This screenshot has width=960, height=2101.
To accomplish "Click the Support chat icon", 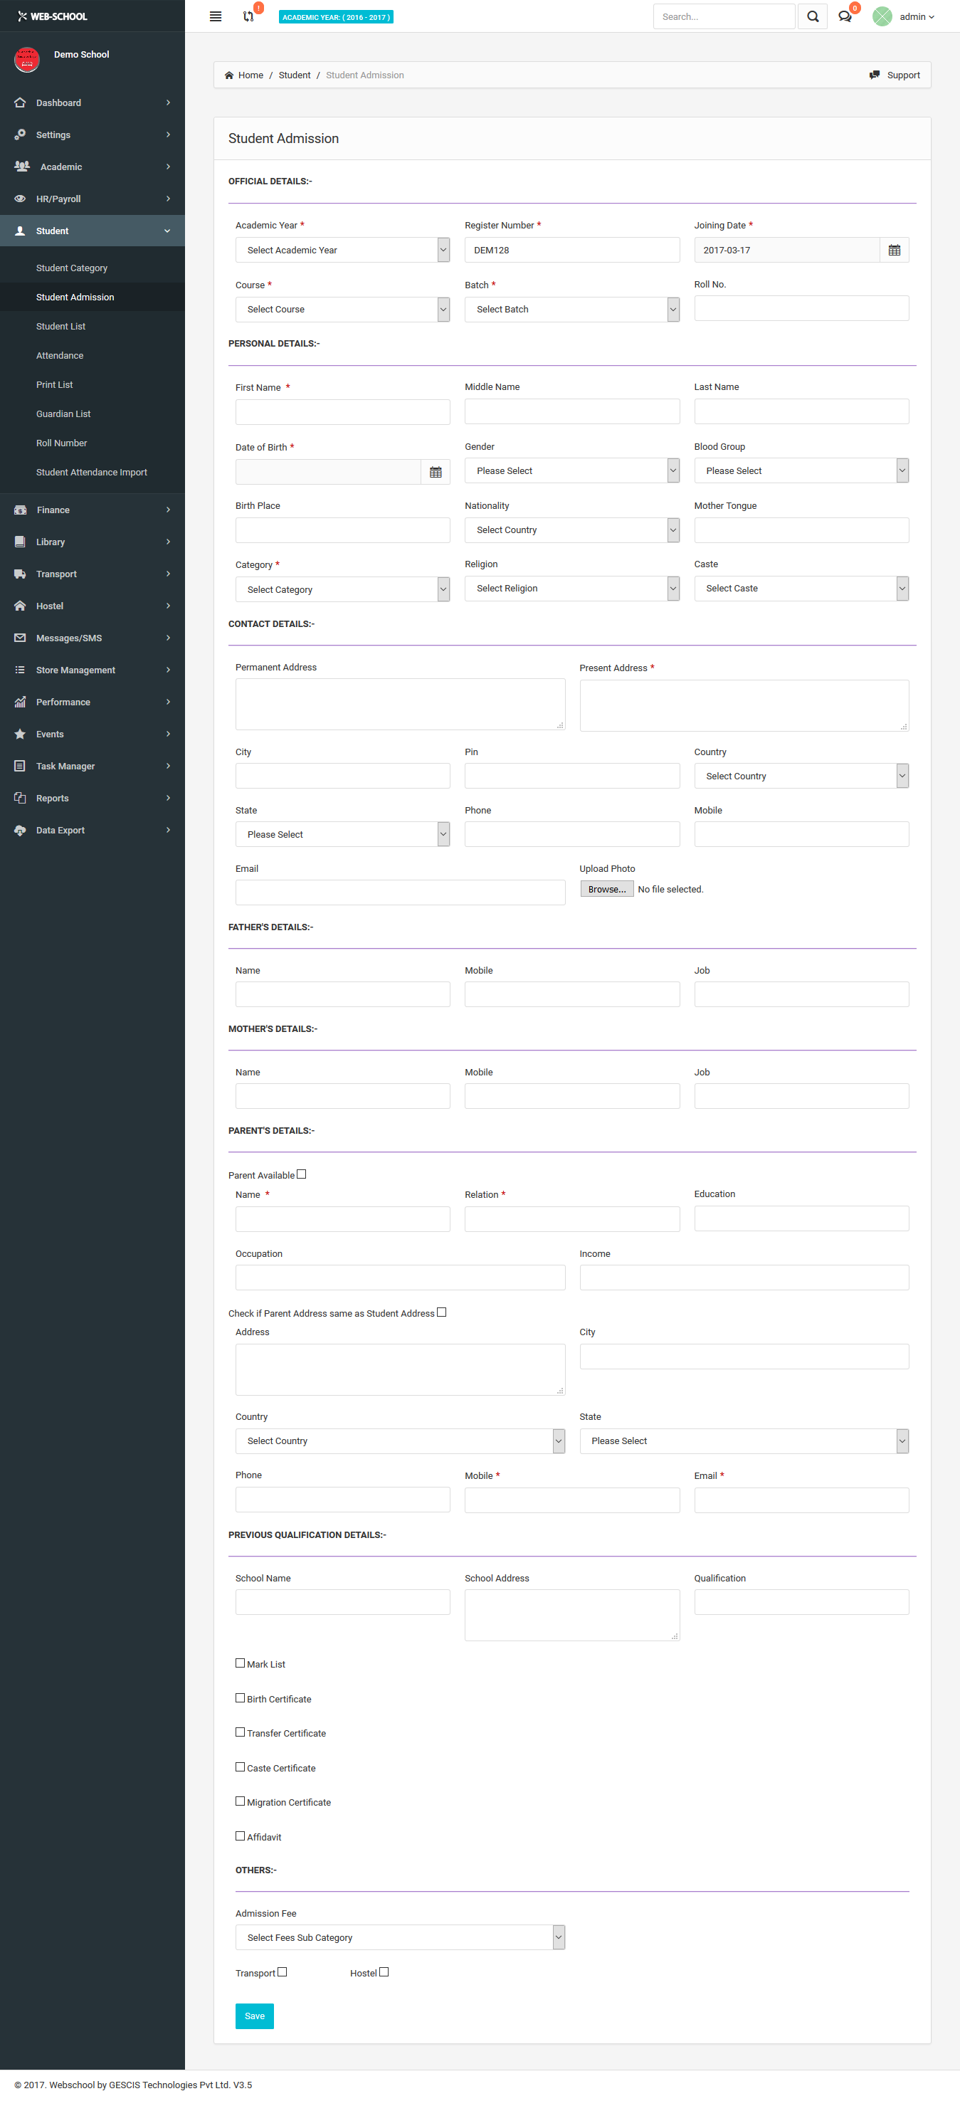I will point(875,75).
